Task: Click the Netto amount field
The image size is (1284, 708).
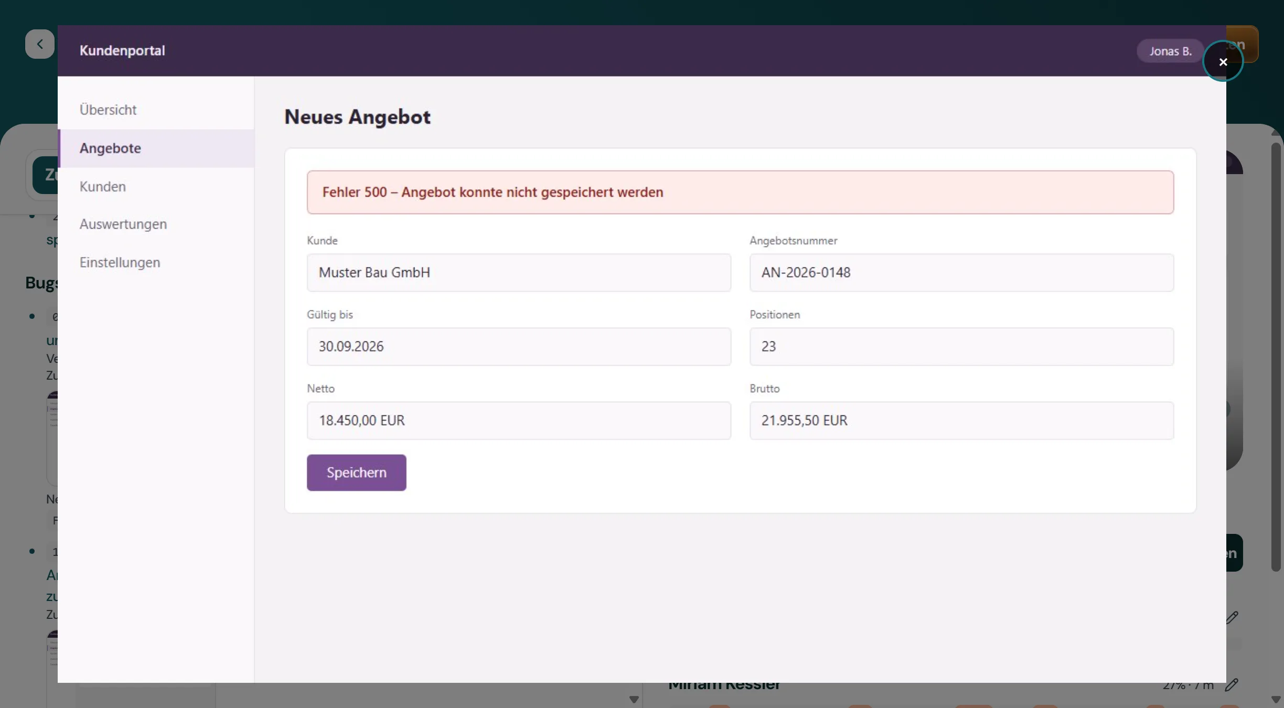Action: 519,421
